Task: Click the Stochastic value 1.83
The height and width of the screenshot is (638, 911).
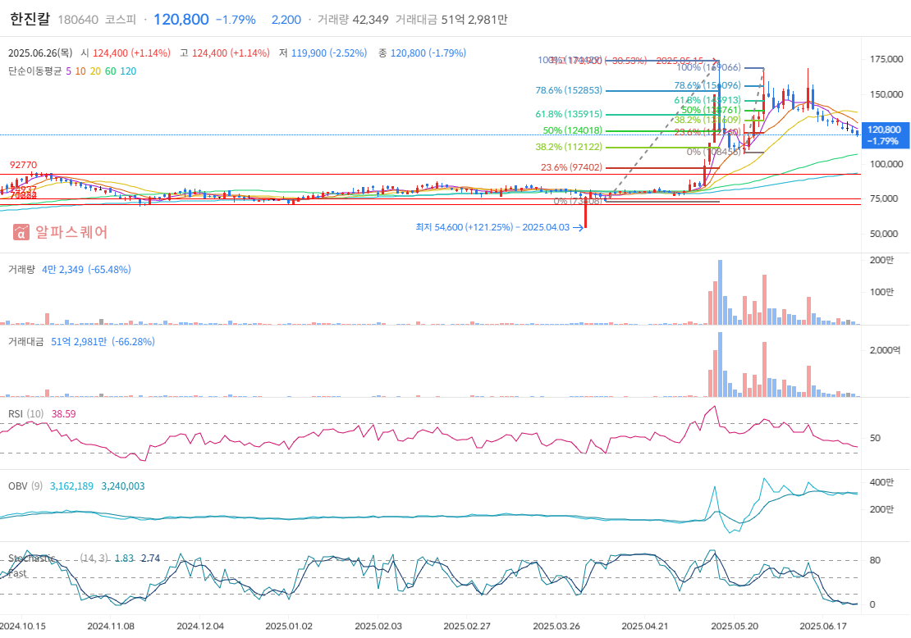Action: click(124, 558)
